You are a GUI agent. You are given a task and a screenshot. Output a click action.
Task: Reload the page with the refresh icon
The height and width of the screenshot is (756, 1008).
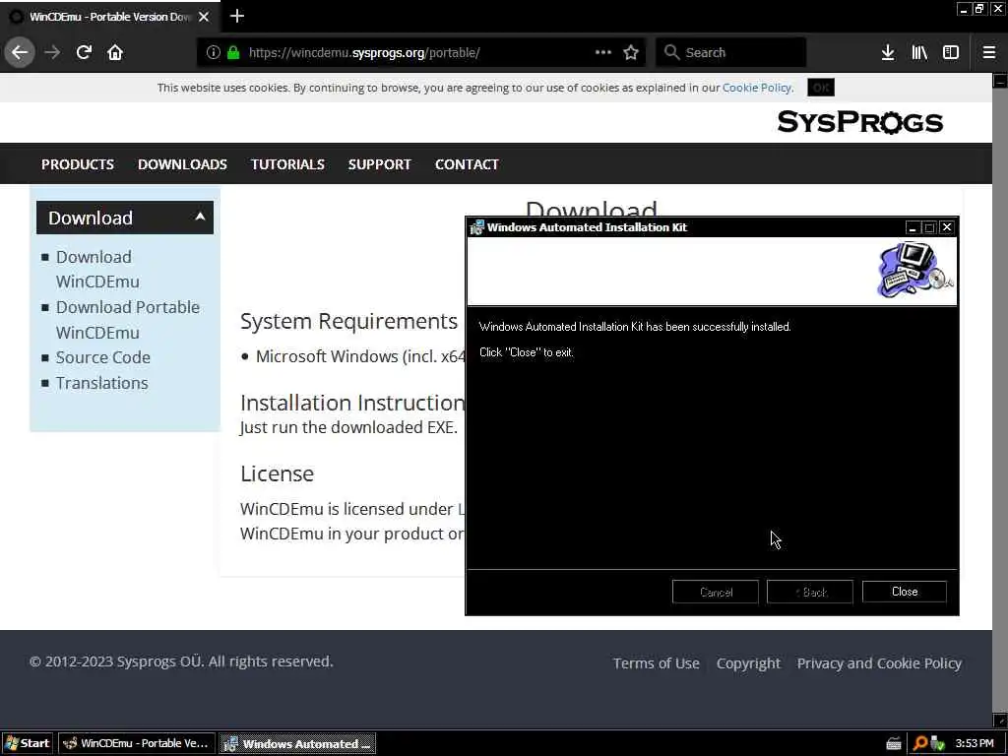(84, 52)
